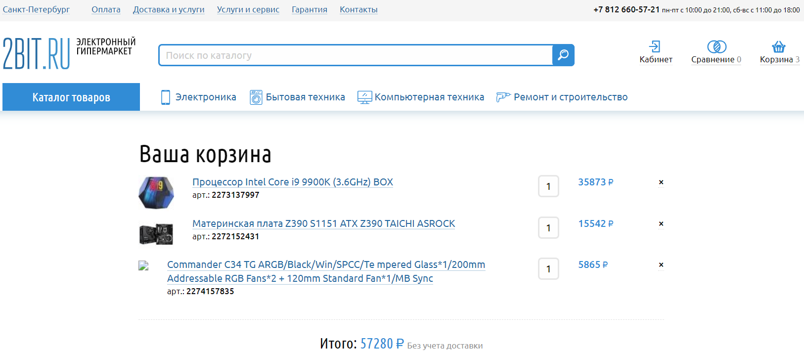This screenshot has width=804, height=351.
Task: Click drill icon beside Ремонт и строительство
Action: pos(503,97)
